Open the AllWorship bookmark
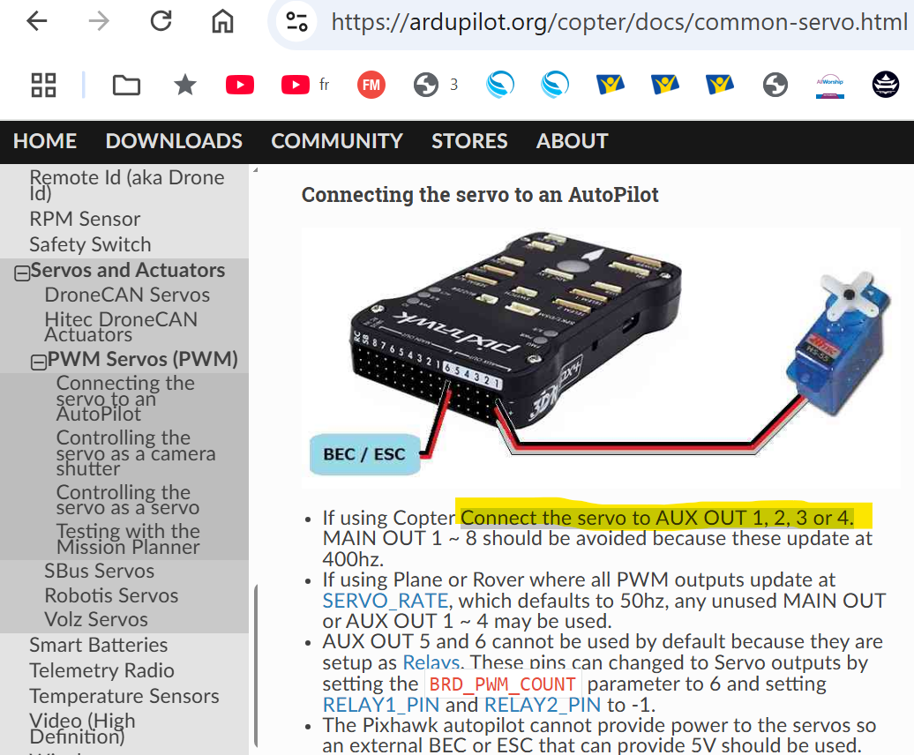The image size is (914, 755). (x=830, y=85)
